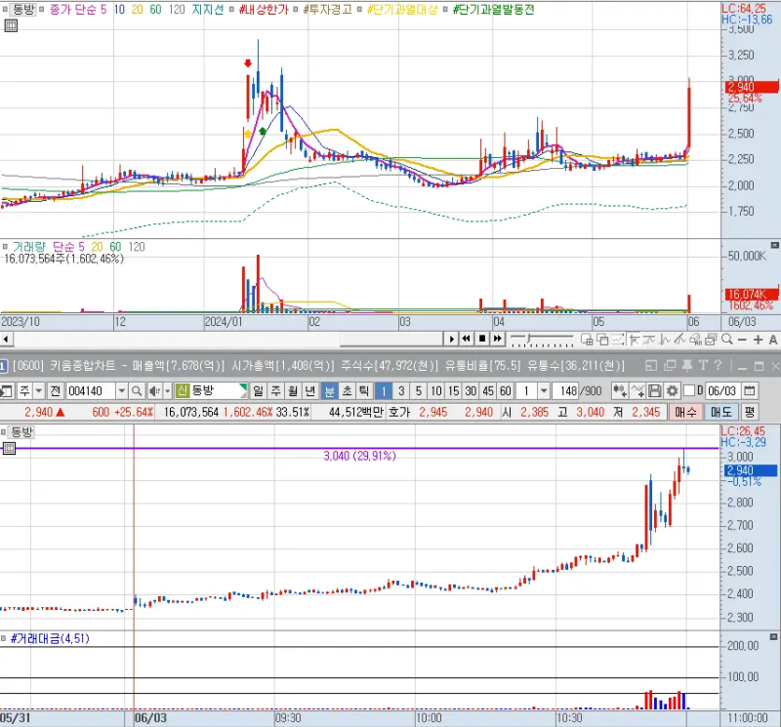Click the '매도' sell button
Image resolution: width=781 pixels, height=727 pixels.
[x=720, y=413]
